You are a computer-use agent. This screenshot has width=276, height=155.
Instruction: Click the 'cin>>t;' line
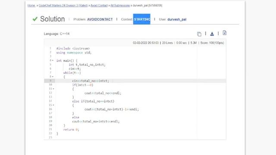[75, 69]
